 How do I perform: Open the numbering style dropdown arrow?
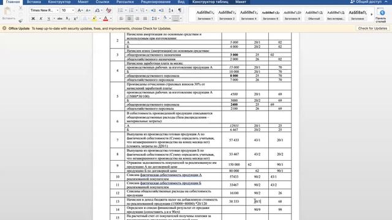(137, 10)
